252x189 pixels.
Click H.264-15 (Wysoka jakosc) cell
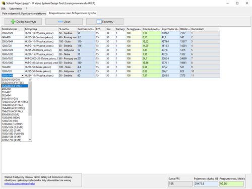(x=41, y=54)
